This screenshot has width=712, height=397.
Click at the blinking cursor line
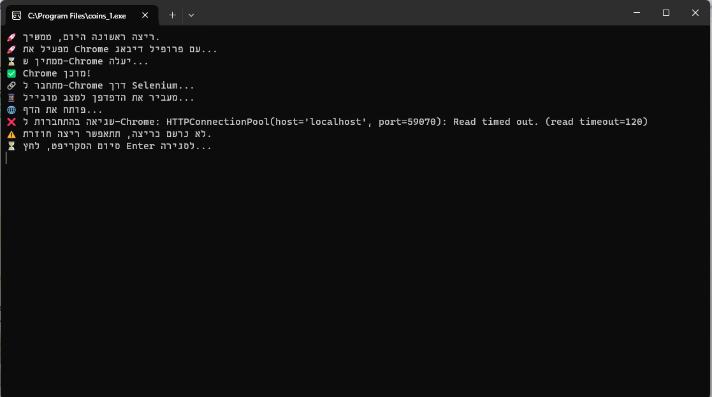pos(6,158)
